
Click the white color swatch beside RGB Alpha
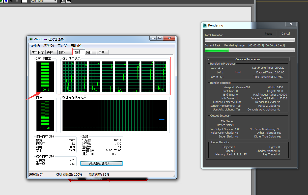pos(24,1)
